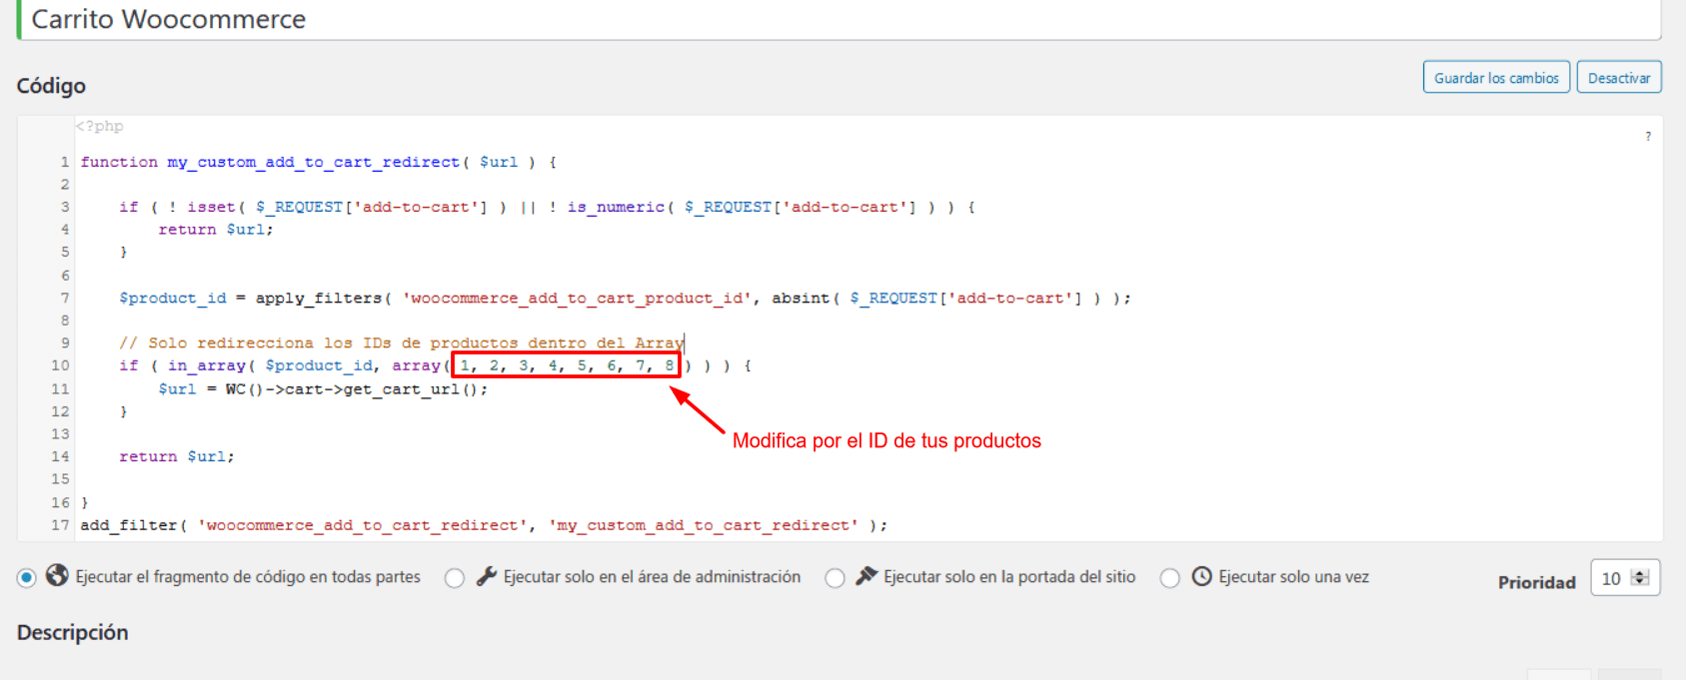
Task: Click line 7 $product_id assignment
Action: pos(625,298)
